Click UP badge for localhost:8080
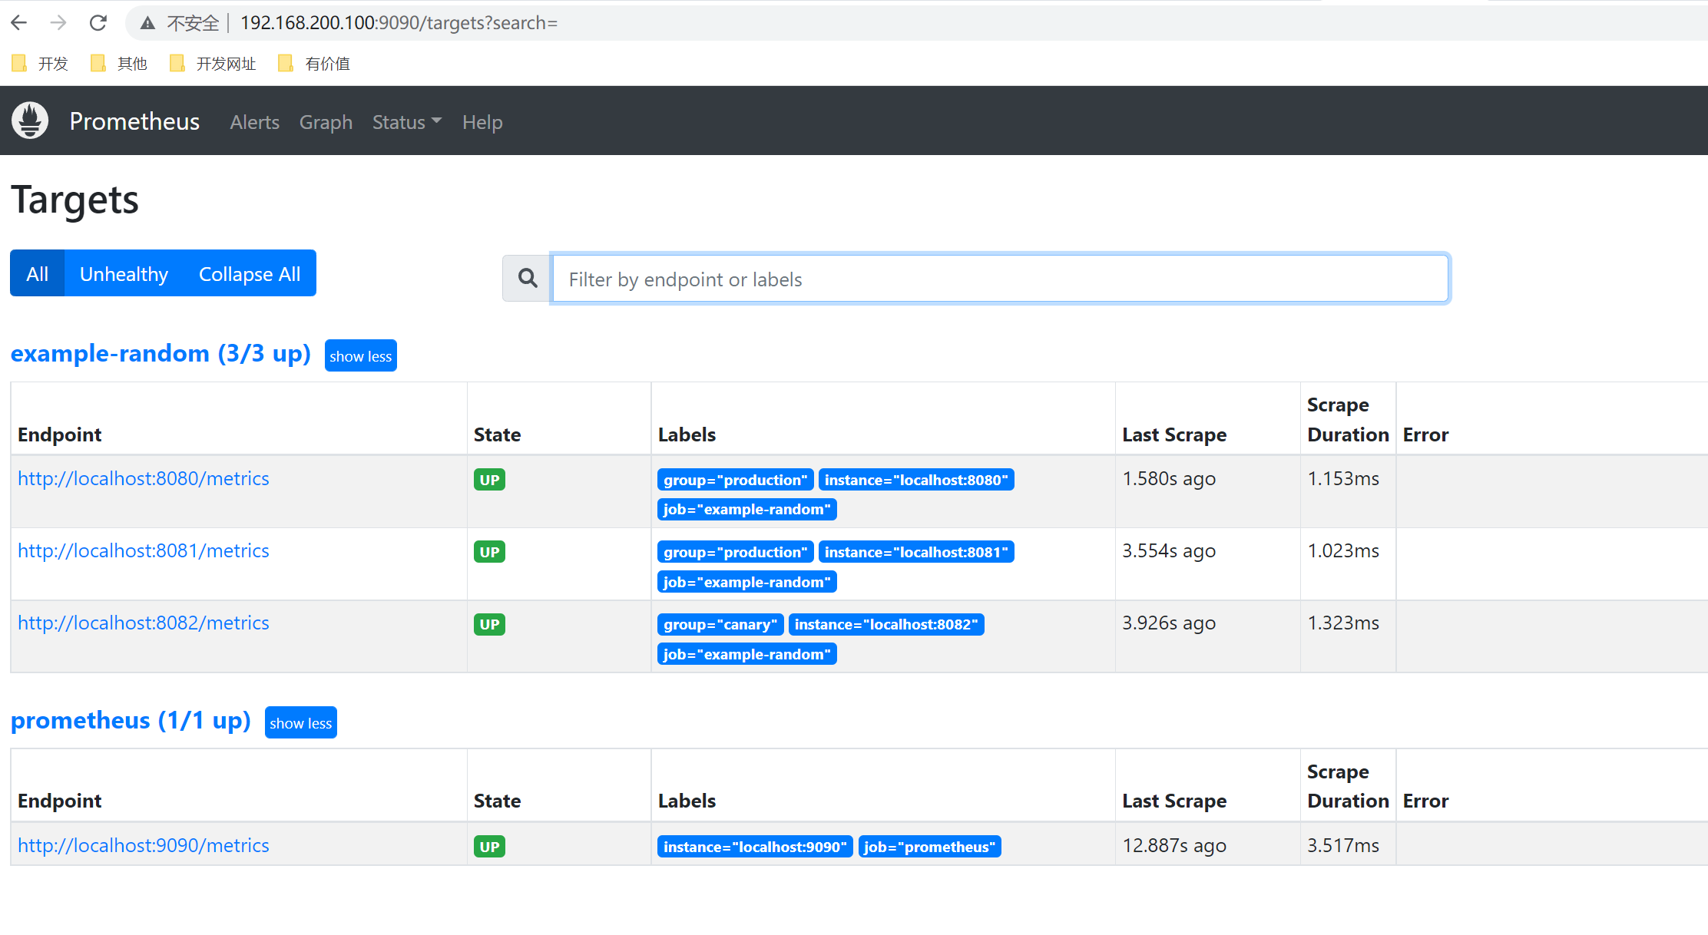Image resolution: width=1708 pixels, height=935 pixels. point(489,480)
